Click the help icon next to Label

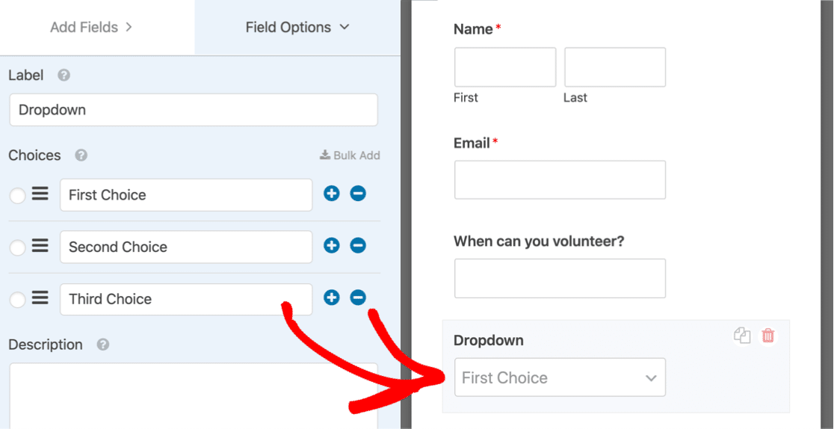coord(64,75)
